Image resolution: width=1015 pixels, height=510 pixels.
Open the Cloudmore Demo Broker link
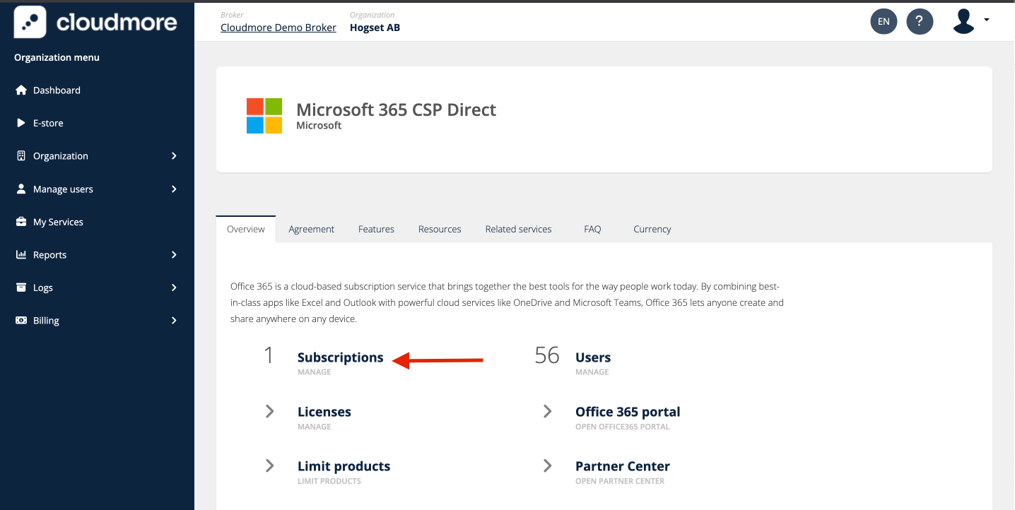pyautogui.click(x=278, y=28)
